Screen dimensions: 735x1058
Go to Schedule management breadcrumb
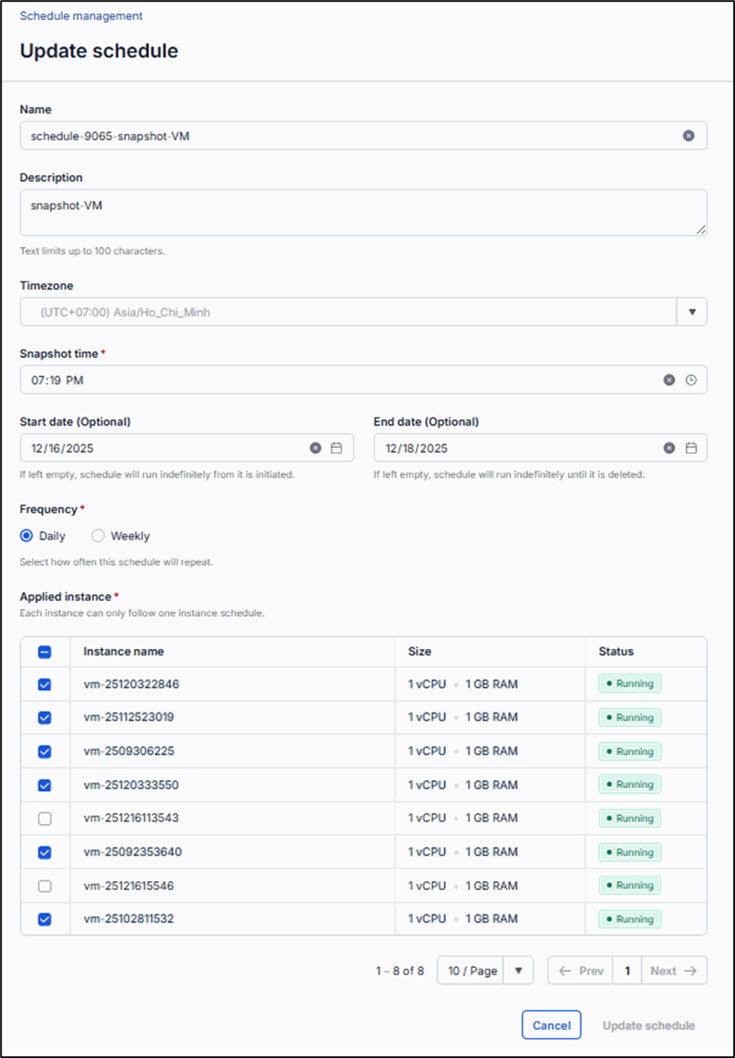point(81,16)
